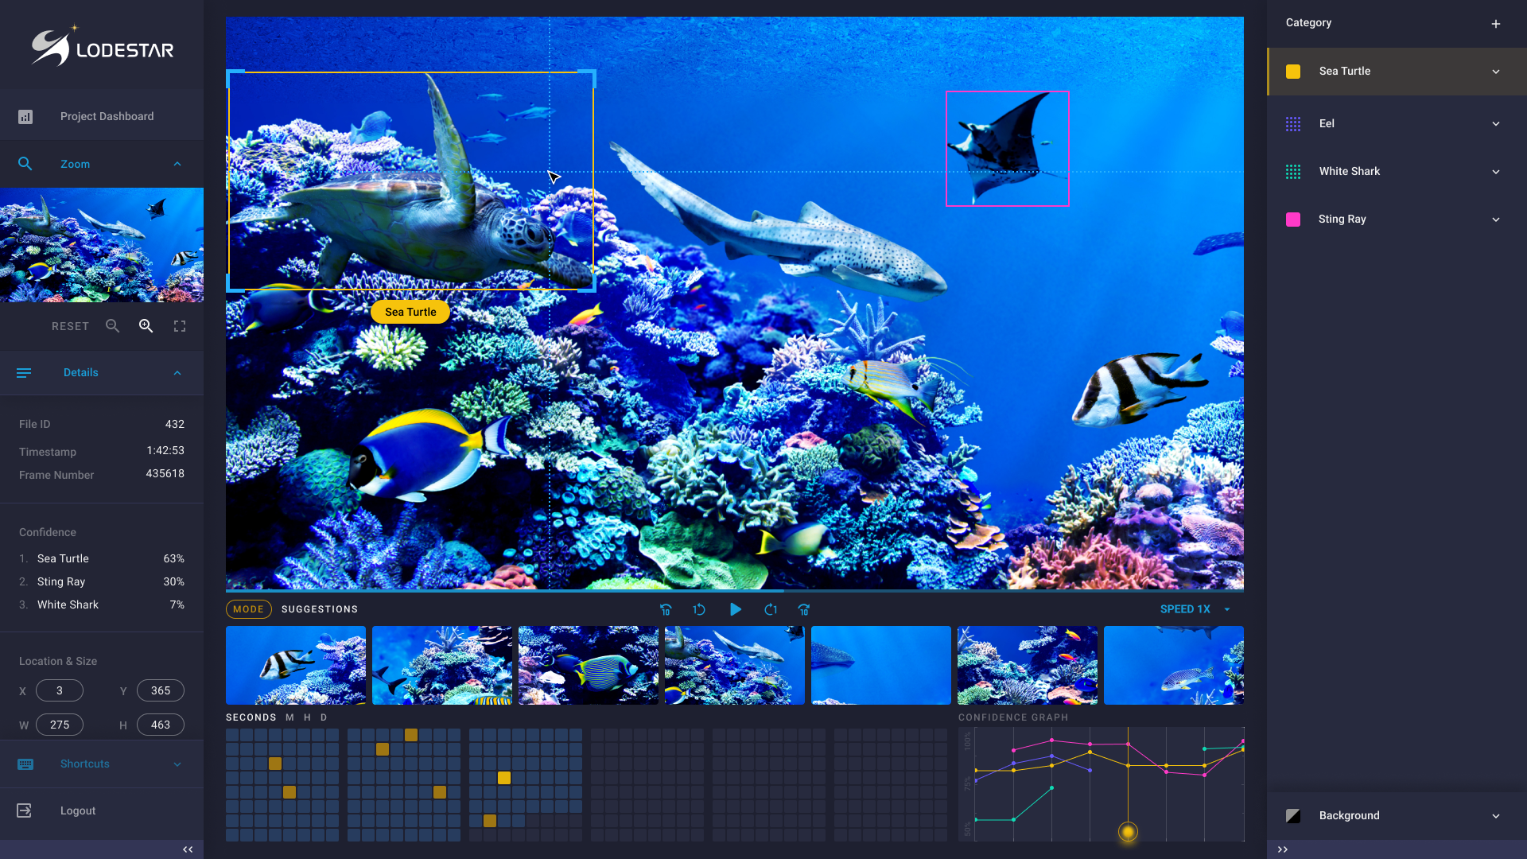This screenshot has height=859, width=1527.
Task: Click the Sting Ray pink color swatch
Action: point(1293,220)
